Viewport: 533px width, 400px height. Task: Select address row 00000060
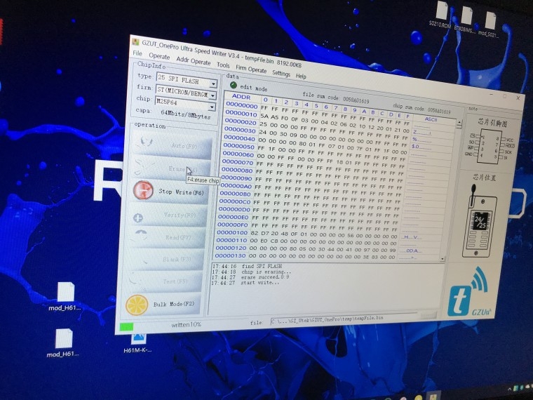[238, 154]
